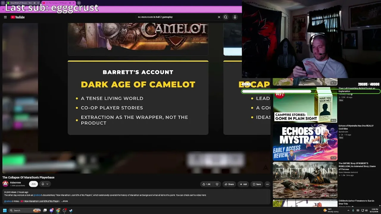381x214 pixels.
Task: Click the video title 'The Collapse Of Marathon's Playerbase'
Action: [29, 177]
